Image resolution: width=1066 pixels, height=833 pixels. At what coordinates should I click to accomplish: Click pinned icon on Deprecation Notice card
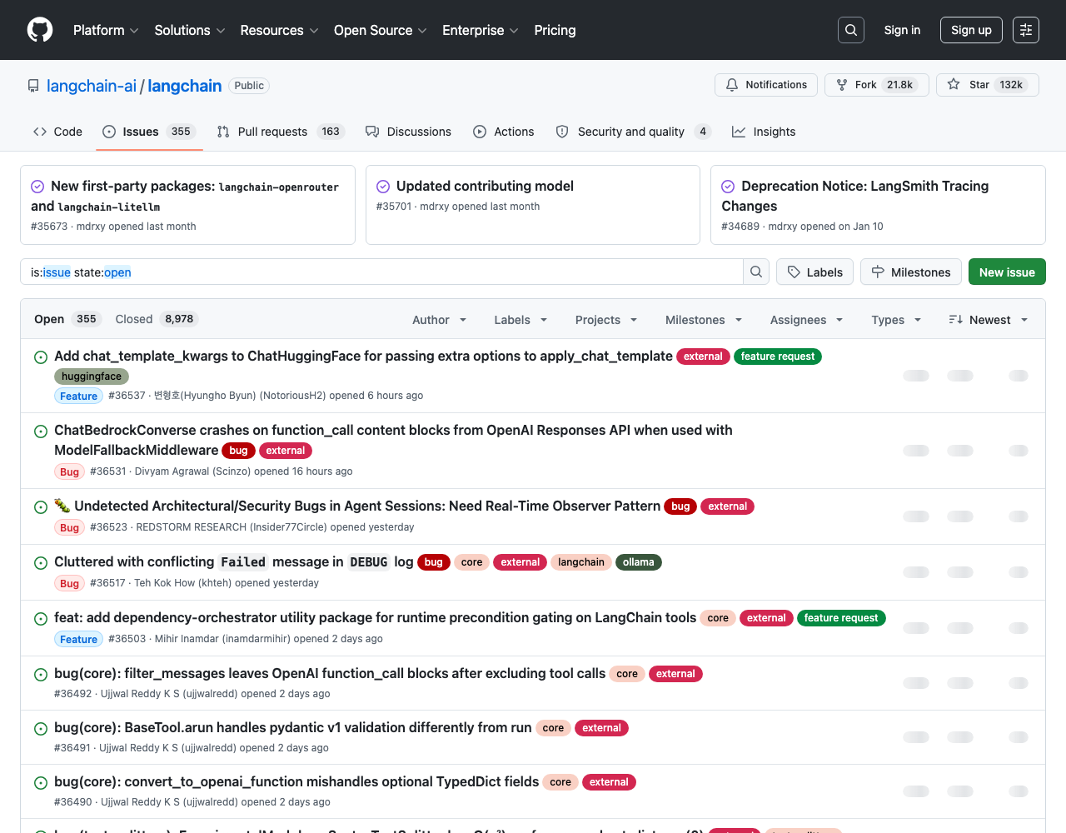click(x=728, y=187)
